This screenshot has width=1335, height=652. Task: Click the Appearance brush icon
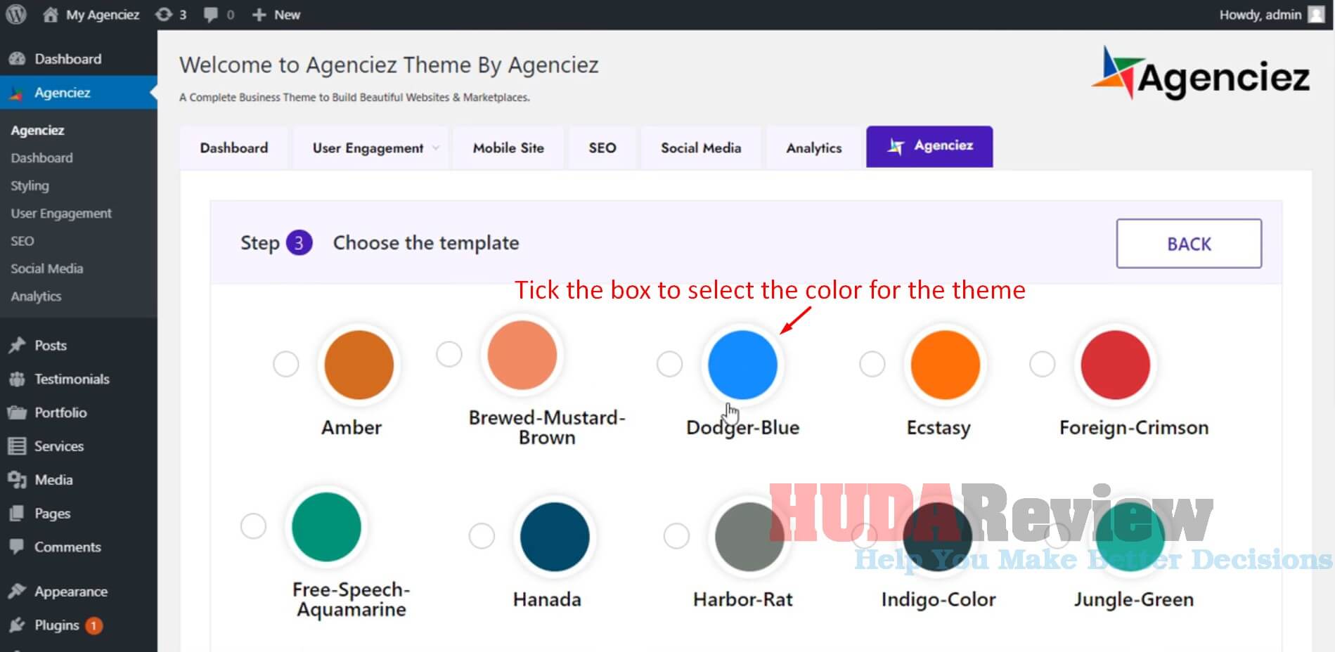pyautogui.click(x=18, y=592)
